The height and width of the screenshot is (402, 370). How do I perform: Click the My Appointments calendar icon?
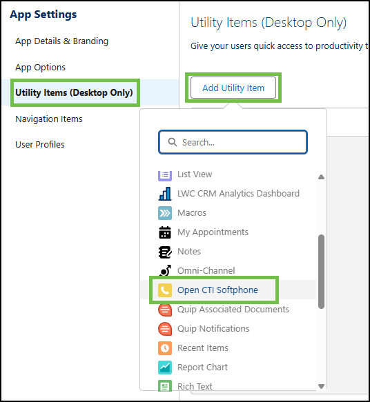(165, 232)
